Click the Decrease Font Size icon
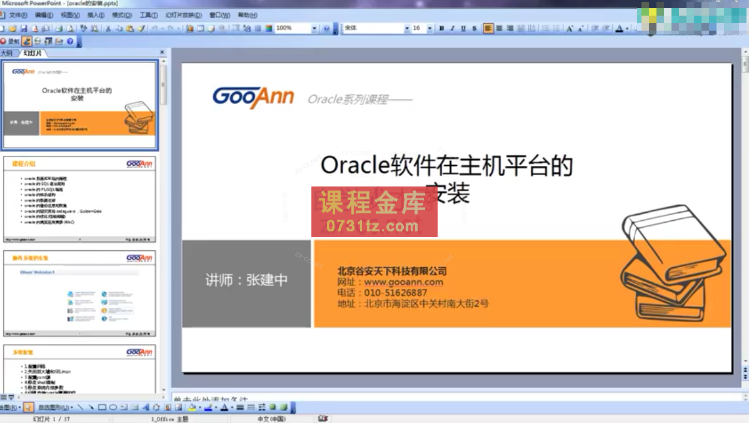Viewport: 749px width, 423px height. [x=580, y=29]
